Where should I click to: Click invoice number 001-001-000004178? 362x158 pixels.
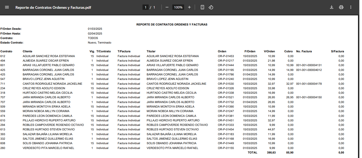coord(309,84)
